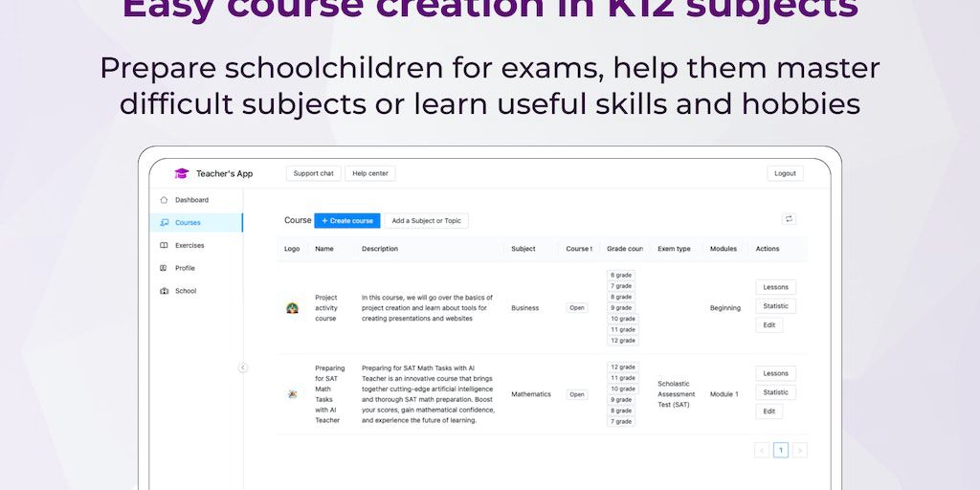Click the Exam type column header
The height and width of the screenshot is (490, 980).
click(x=674, y=249)
